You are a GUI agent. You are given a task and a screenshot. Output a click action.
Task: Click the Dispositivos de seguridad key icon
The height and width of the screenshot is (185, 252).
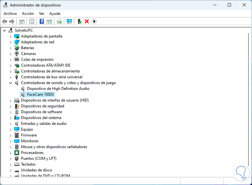click(x=17, y=106)
